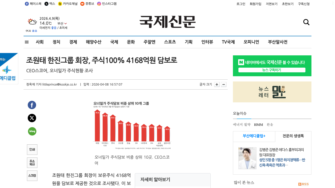Screen dimensions: 335x188
Task: Scrap the article with 스크랩 button
Action: point(32,176)
